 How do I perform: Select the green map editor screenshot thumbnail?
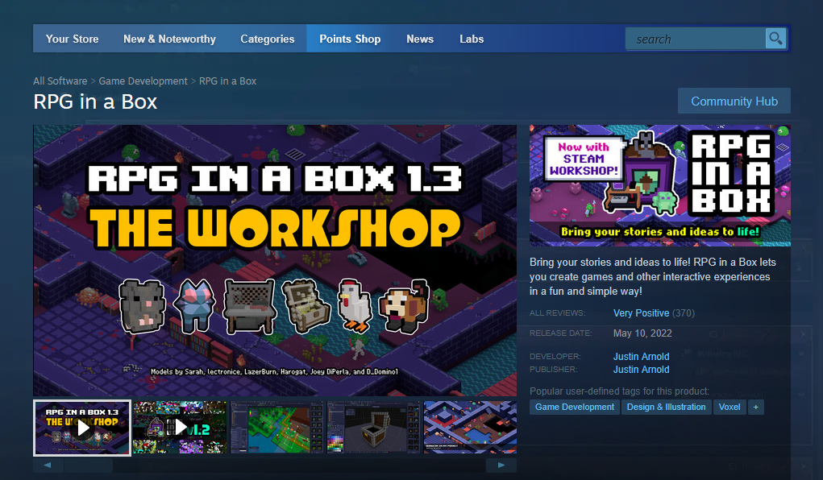[x=276, y=428]
